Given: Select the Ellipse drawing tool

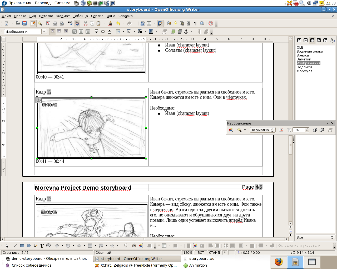Looking at the screenshot, I should [29, 246].
